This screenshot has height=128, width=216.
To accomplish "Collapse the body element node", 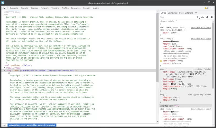I will [x=5, y=70].
